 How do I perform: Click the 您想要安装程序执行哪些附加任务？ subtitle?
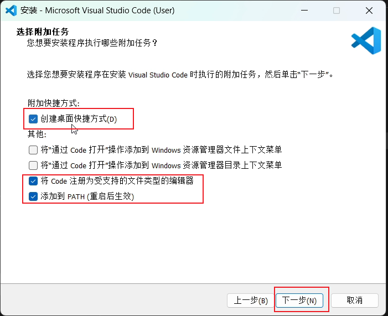coord(92,43)
